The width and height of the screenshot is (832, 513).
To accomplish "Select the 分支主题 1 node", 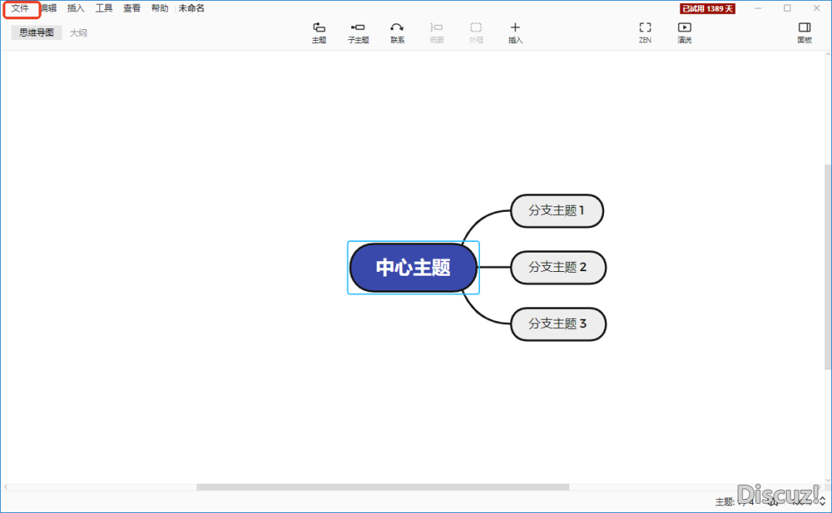I will click(557, 210).
